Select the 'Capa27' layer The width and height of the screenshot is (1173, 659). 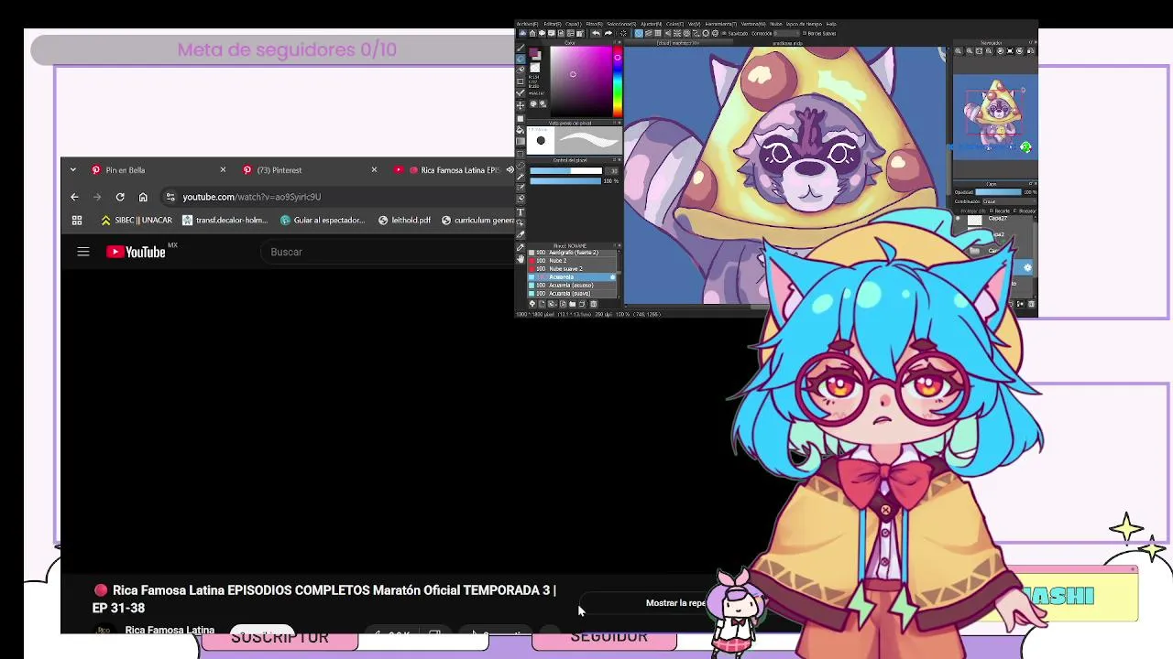(x=994, y=219)
